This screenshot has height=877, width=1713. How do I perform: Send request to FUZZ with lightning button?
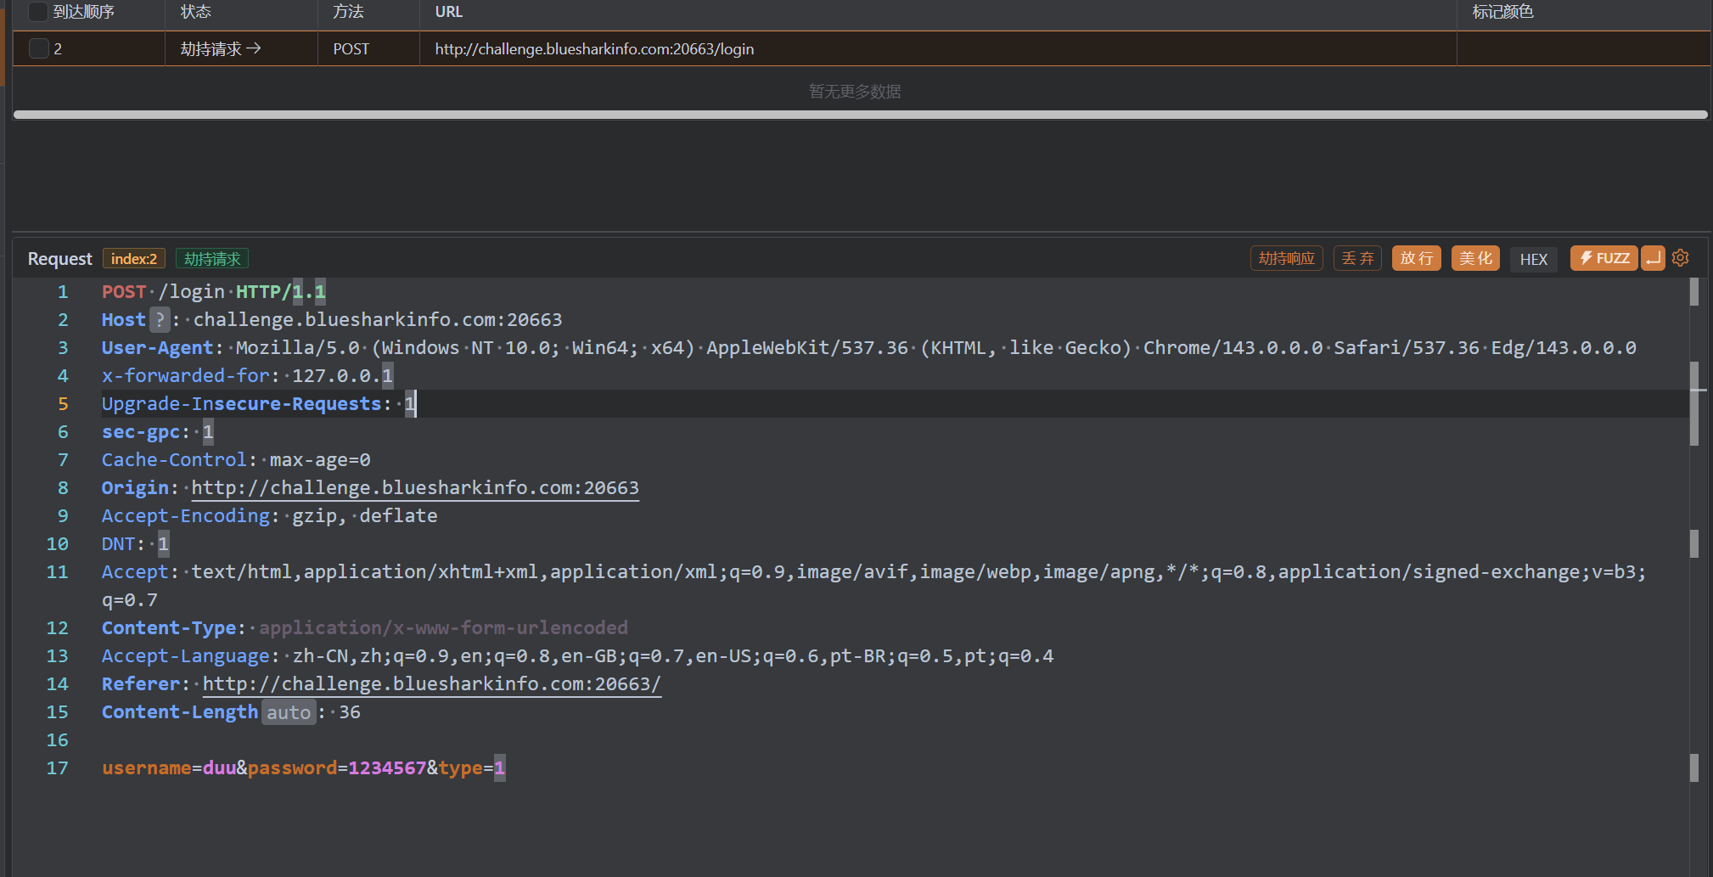tap(1603, 258)
